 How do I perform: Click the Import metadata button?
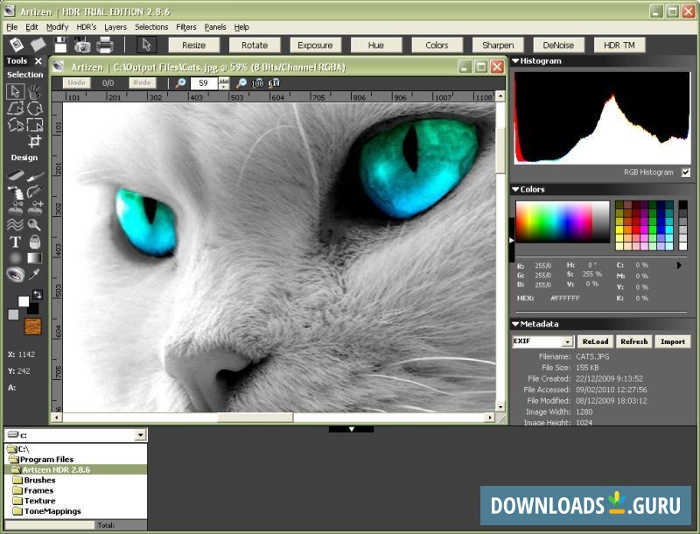[x=672, y=342]
